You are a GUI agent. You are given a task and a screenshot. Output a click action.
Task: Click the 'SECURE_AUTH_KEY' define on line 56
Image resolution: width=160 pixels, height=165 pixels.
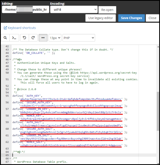33,102
